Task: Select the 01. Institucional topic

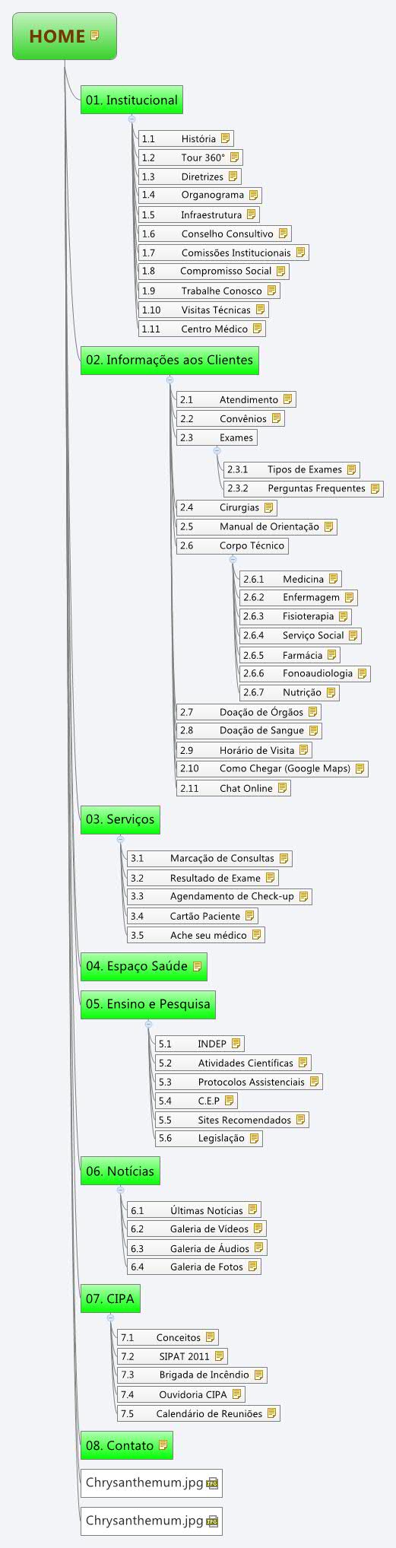Action: coord(131,100)
